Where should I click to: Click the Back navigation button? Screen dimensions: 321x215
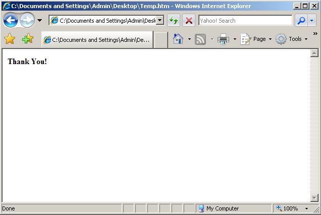(11, 21)
